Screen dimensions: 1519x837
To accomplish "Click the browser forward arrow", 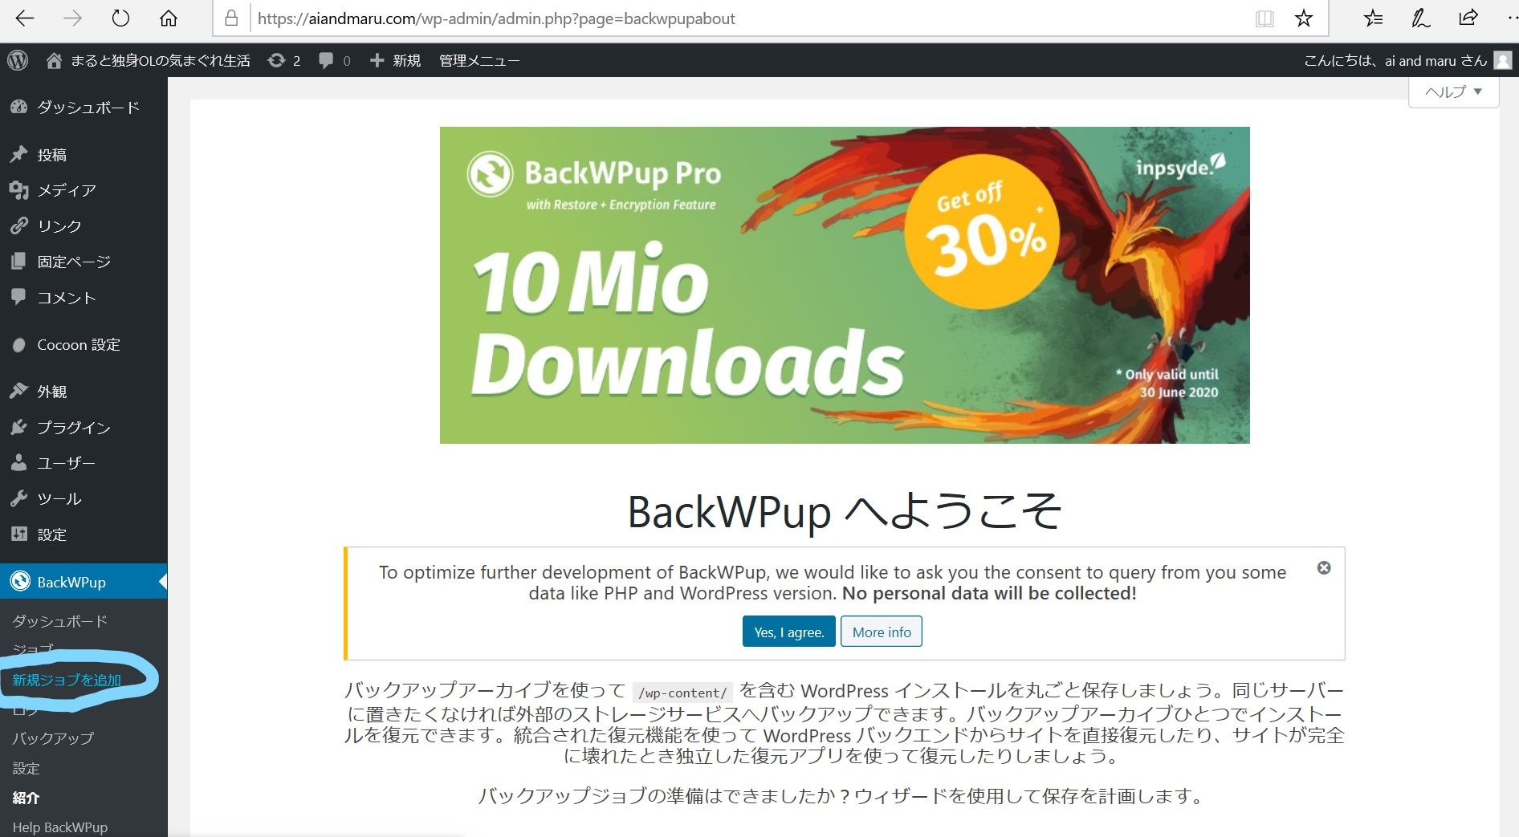I will (72, 18).
